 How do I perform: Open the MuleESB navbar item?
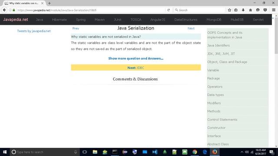click(x=237, y=19)
